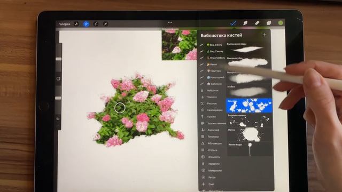This screenshot has height=192, width=342.
Task: Open the Actions wrench menu
Action: point(76,24)
